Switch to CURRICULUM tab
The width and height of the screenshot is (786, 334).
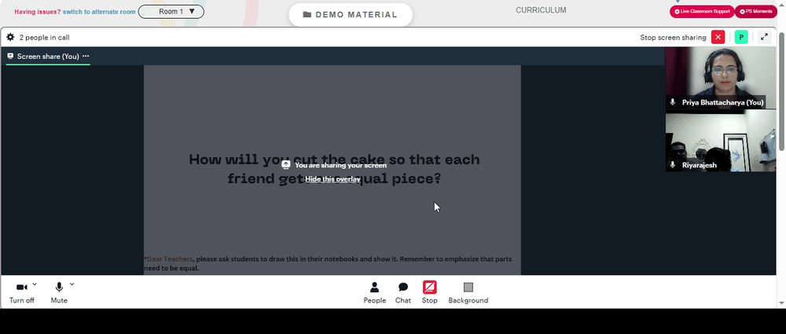(x=541, y=10)
